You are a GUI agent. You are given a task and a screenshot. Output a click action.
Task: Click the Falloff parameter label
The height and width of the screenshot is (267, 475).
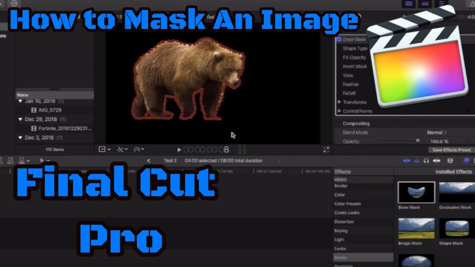[x=349, y=93]
